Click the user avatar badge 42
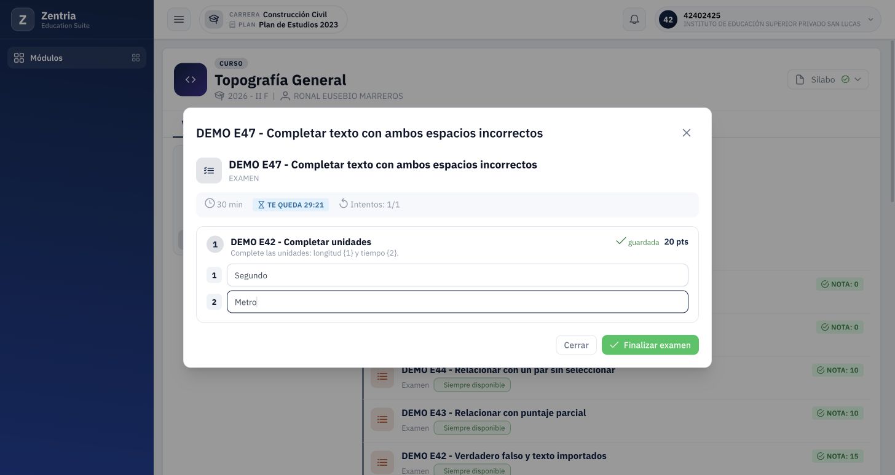Image resolution: width=895 pixels, height=475 pixels. 668,20
